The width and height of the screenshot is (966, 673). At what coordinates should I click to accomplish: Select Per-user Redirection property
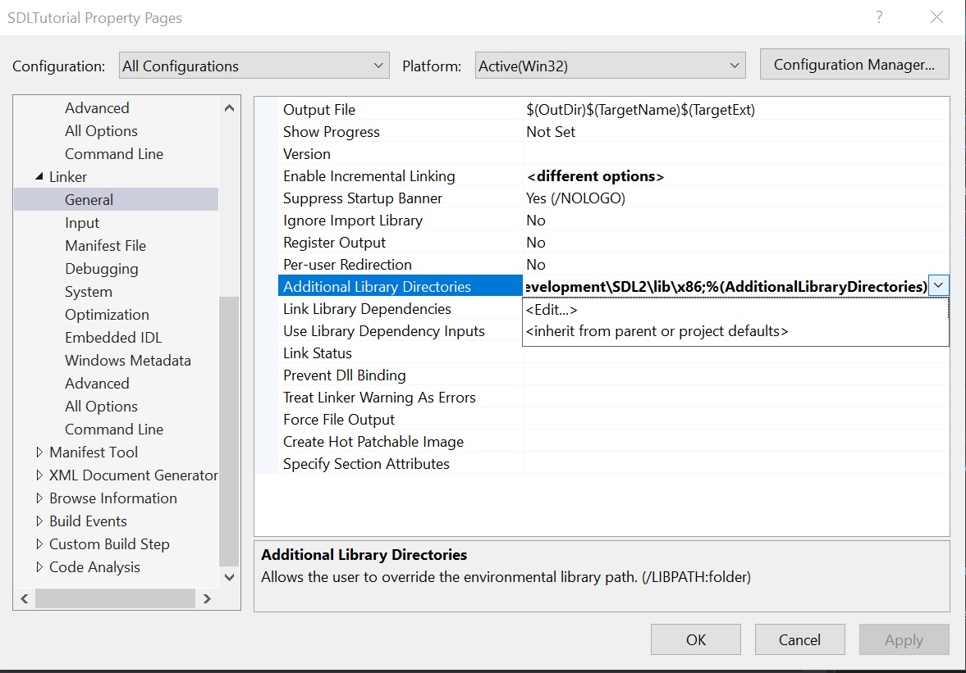click(347, 265)
